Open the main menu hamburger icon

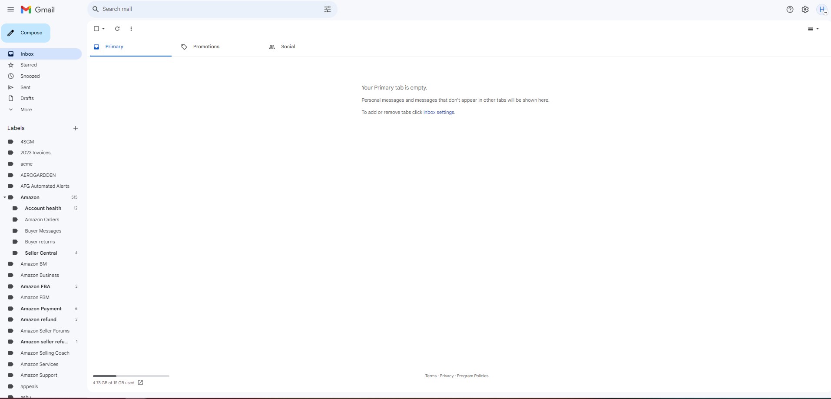coord(11,10)
